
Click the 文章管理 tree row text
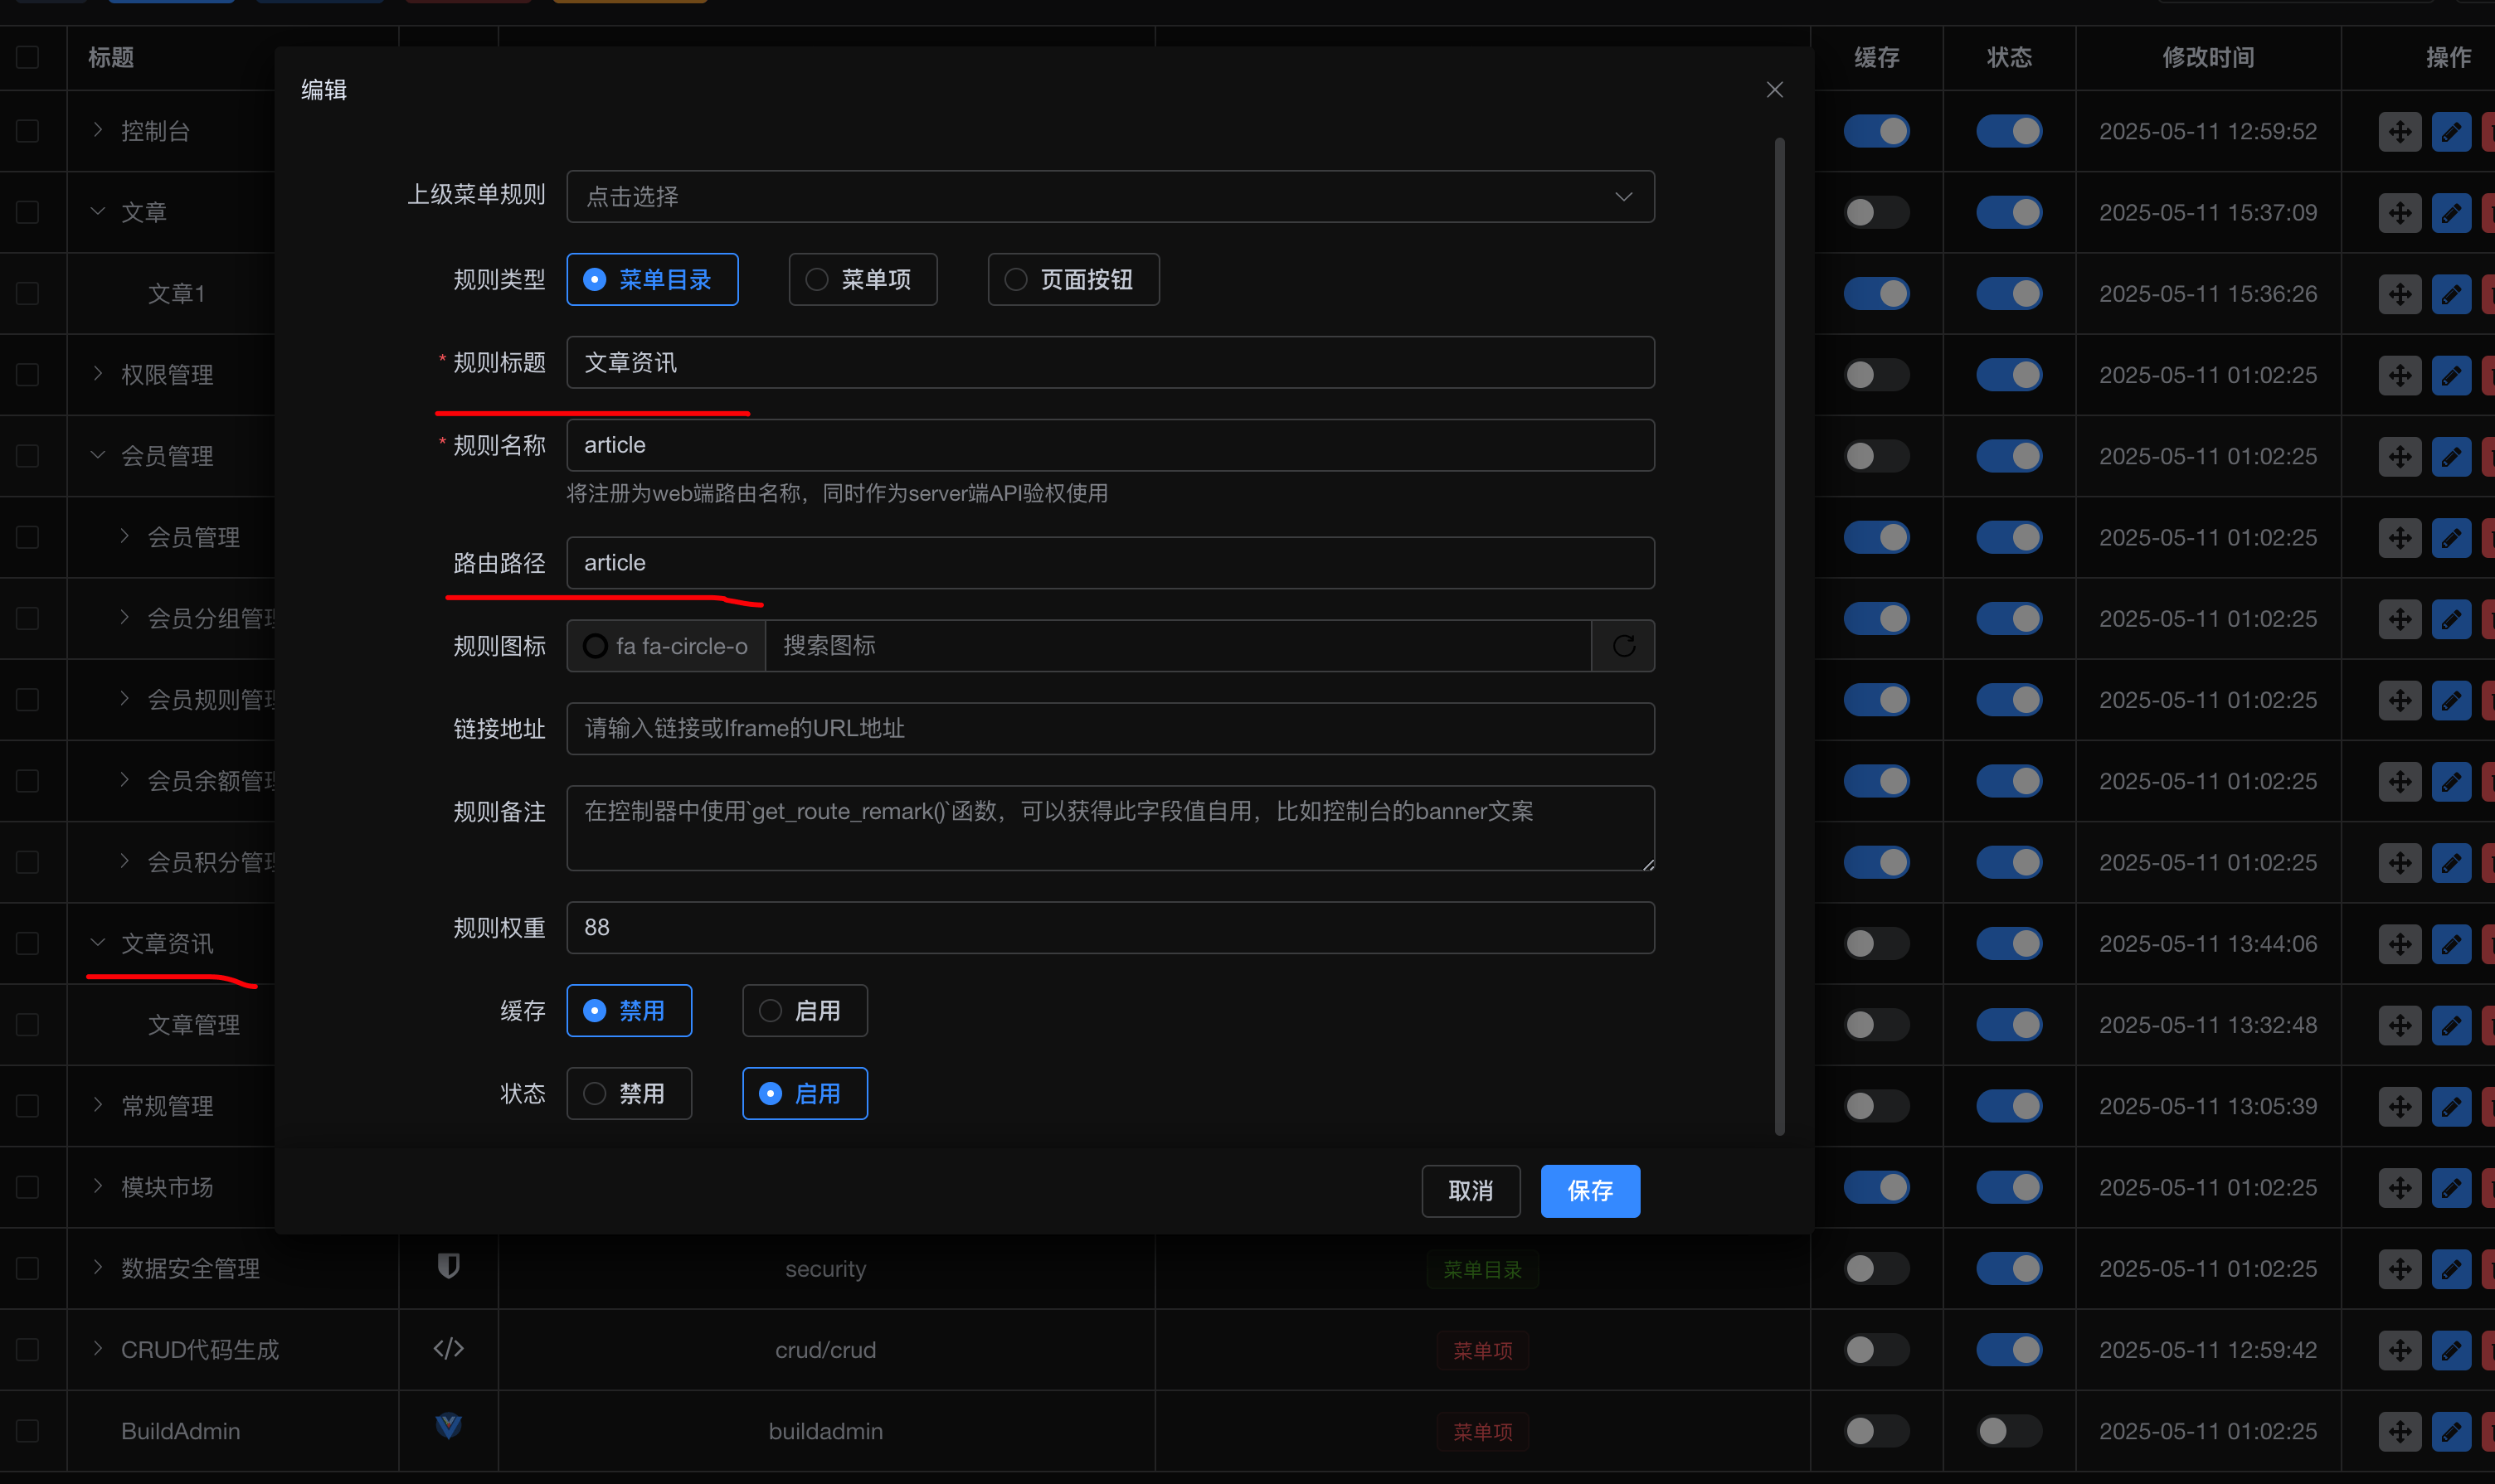(194, 1025)
